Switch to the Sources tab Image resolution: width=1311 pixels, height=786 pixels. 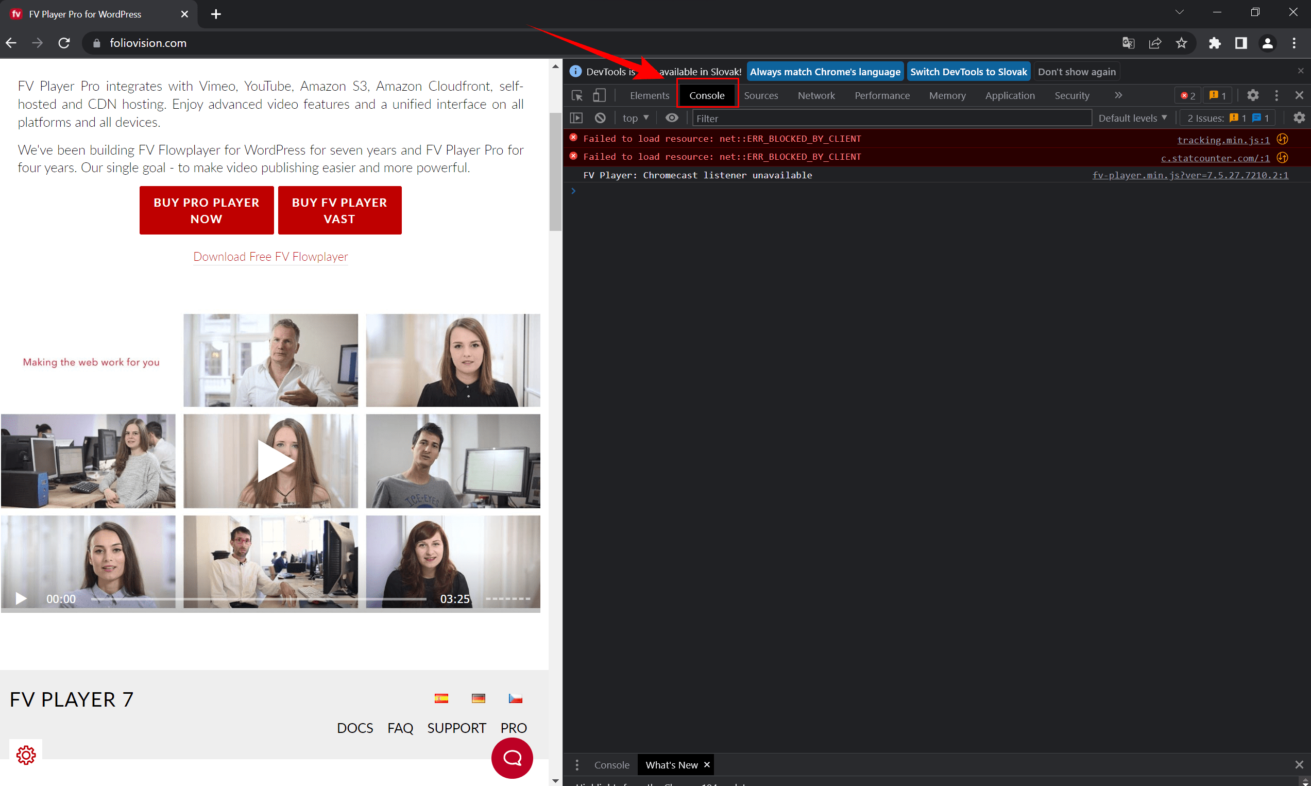coord(761,95)
